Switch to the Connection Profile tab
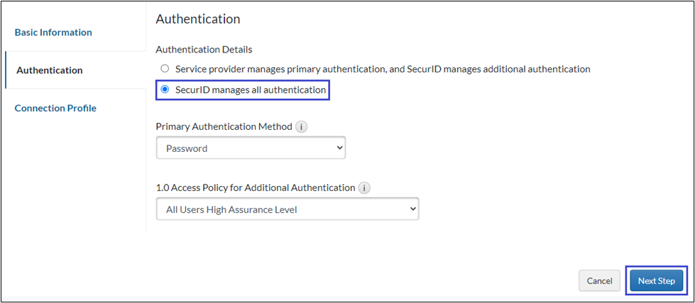695x303 pixels. (55, 108)
